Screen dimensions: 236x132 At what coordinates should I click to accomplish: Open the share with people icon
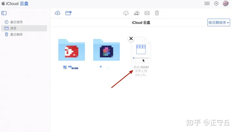[136, 13]
